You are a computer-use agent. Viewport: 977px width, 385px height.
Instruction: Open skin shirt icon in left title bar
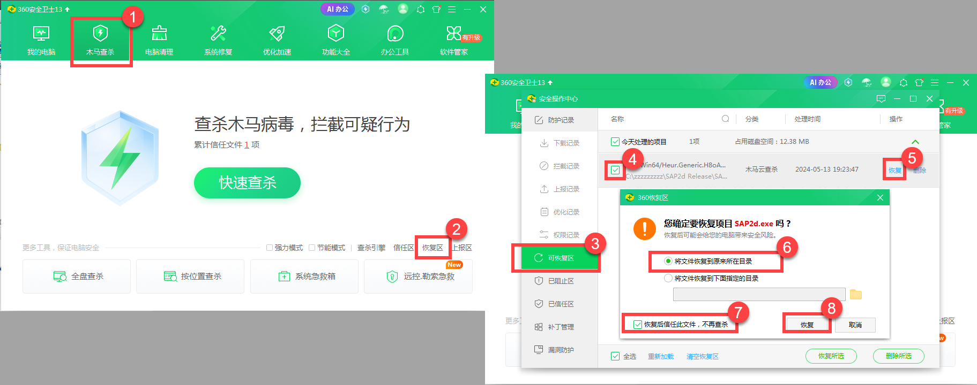click(x=436, y=9)
